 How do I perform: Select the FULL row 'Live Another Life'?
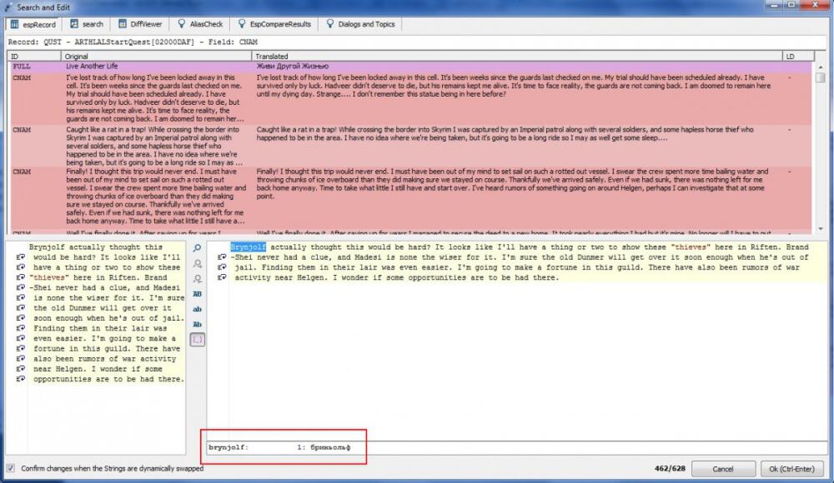(x=410, y=67)
